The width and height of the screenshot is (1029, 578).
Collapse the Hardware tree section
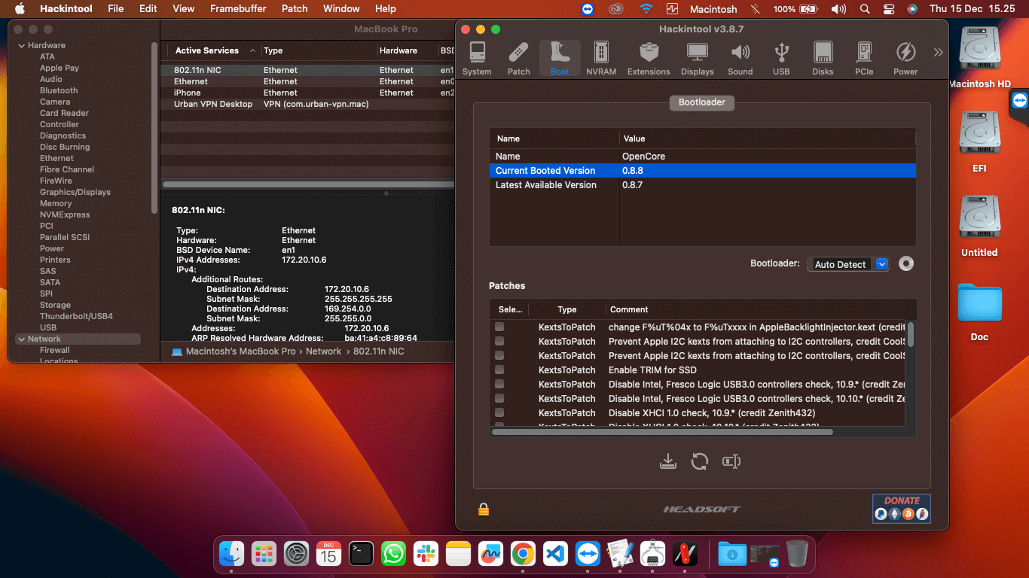click(x=22, y=46)
